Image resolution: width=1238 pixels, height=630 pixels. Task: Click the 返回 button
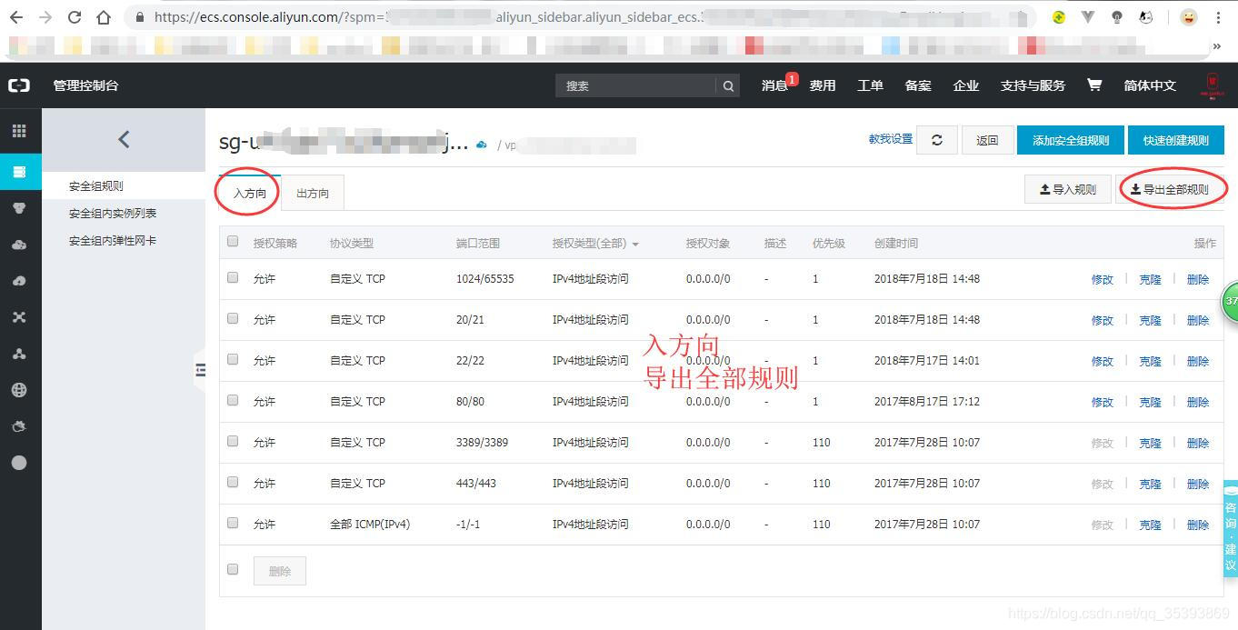coord(987,140)
